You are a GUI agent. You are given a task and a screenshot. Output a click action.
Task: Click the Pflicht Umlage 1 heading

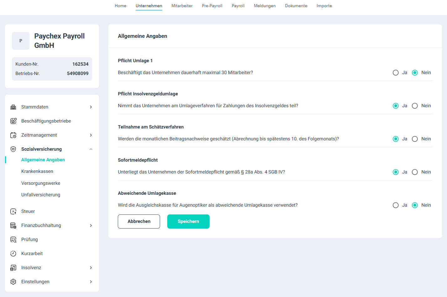point(135,61)
